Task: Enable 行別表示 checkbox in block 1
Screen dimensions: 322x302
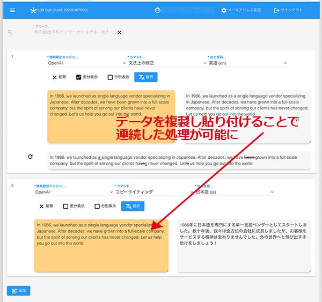Action: click(x=110, y=77)
